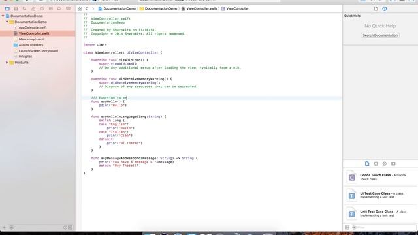Open the Symbol navigator tab
The width and height of the screenshot is (418, 235).
point(16,8)
